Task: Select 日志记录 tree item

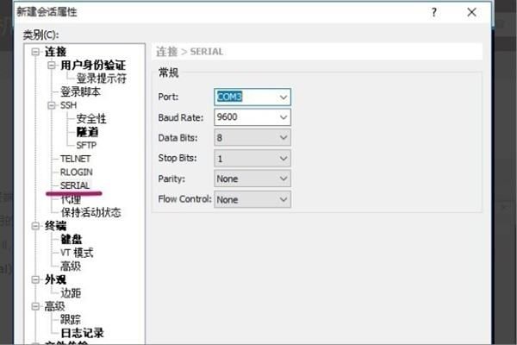Action: coord(82,333)
